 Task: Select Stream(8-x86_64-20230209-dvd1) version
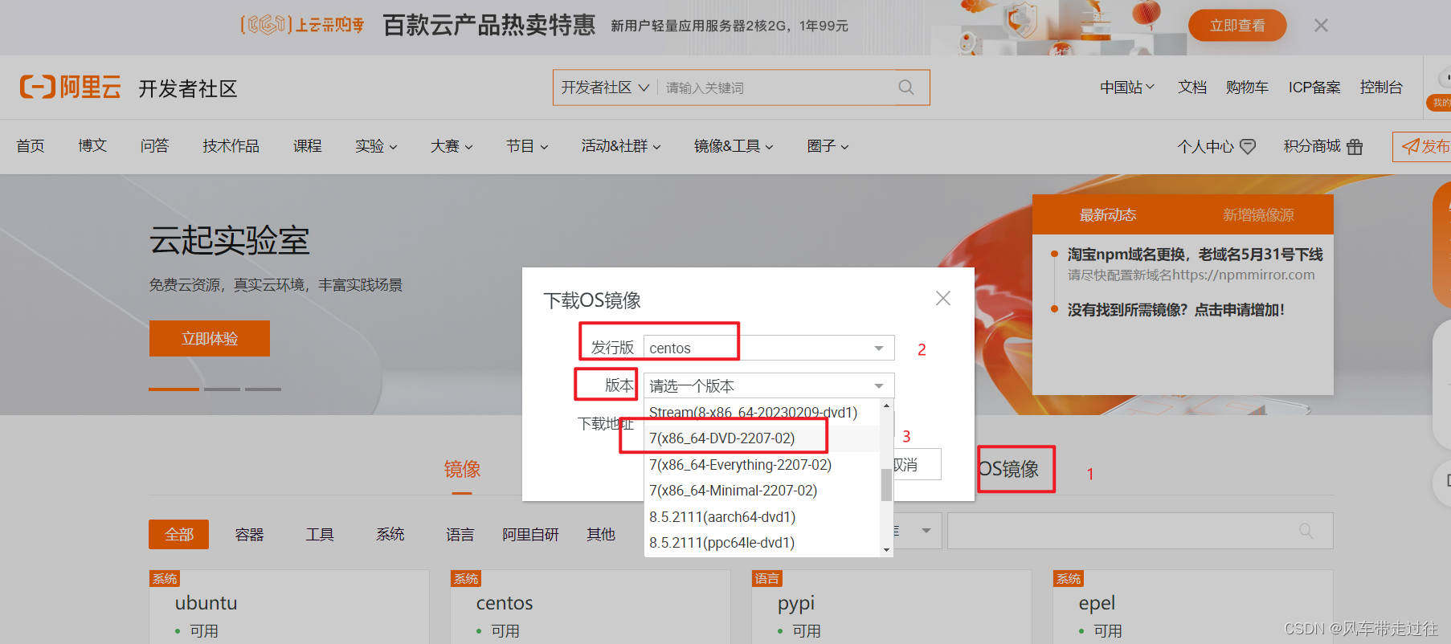point(753,412)
